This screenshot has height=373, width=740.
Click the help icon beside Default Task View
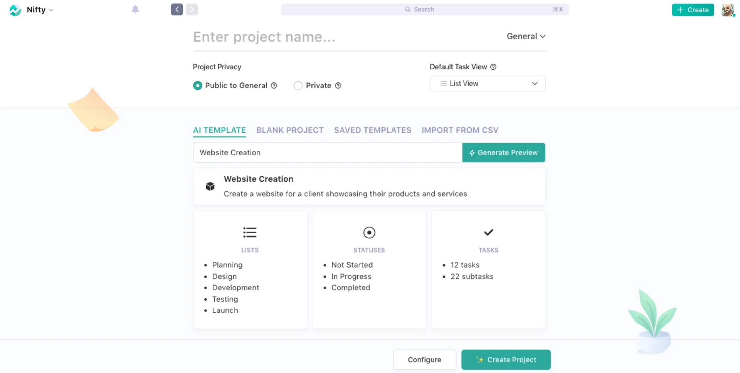point(494,67)
